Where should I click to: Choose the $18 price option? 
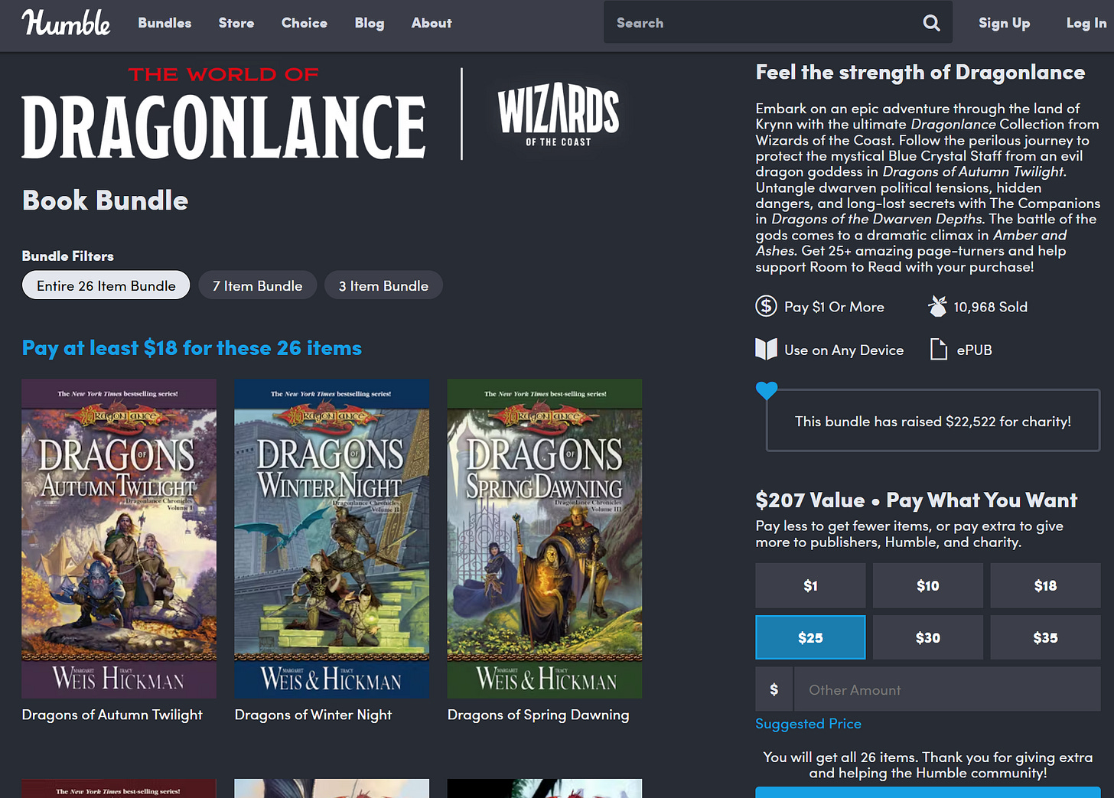tap(1045, 585)
